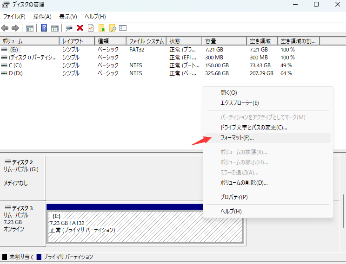
Task: Click the back arrow toolbar icon
Action: point(5,28)
